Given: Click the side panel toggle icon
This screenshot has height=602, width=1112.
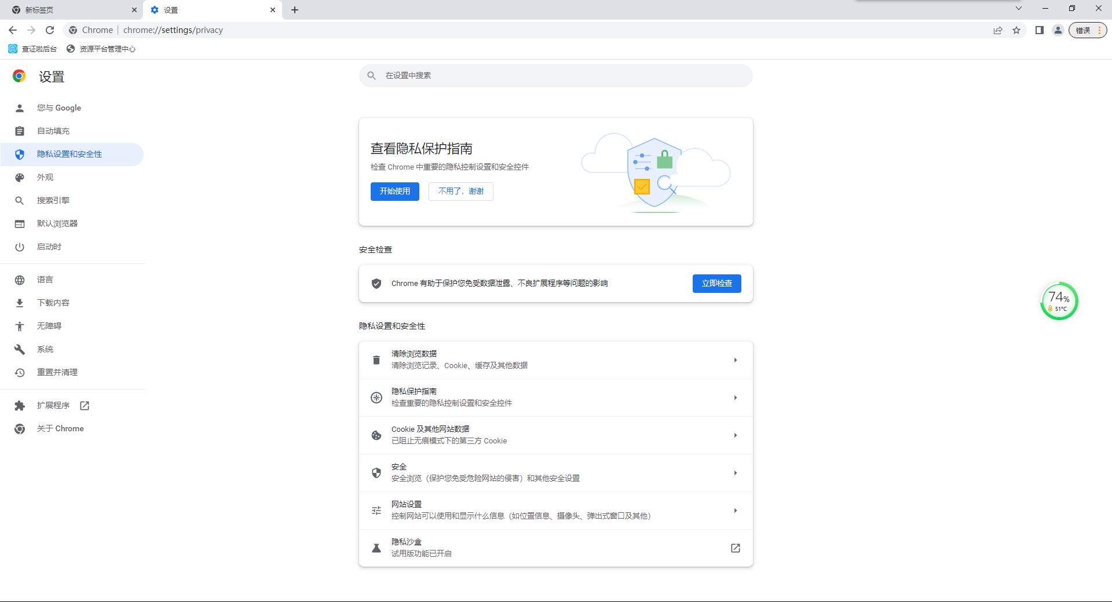Looking at the screenshot, I should click(1038, 30).
